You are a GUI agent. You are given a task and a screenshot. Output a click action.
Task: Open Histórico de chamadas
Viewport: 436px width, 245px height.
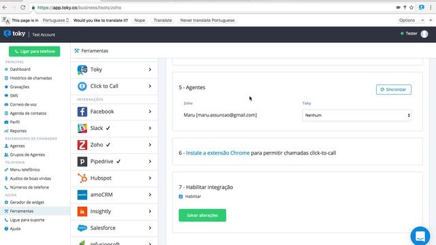(31, 78)
